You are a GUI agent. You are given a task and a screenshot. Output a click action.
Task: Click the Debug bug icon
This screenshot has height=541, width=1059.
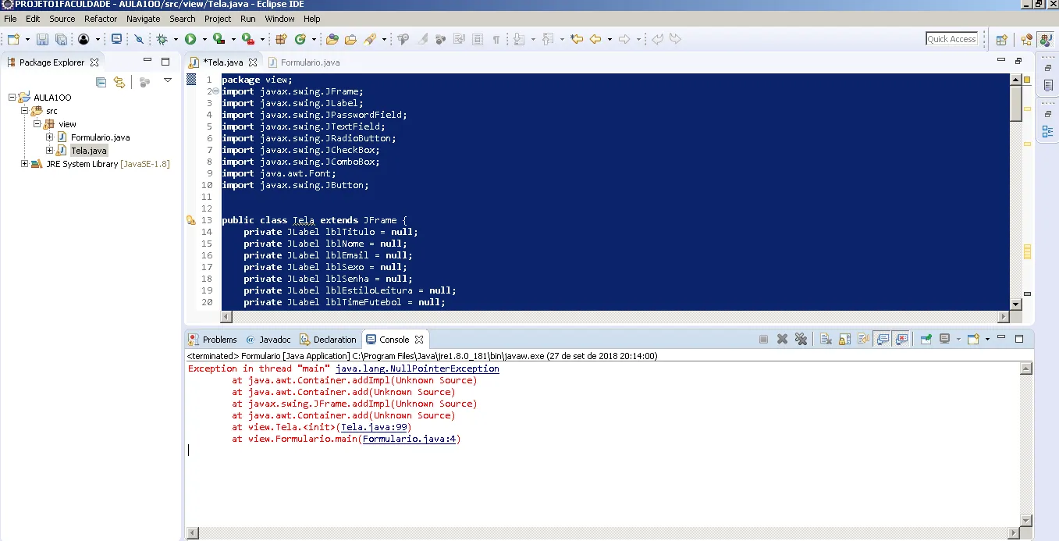coord(162,39)
